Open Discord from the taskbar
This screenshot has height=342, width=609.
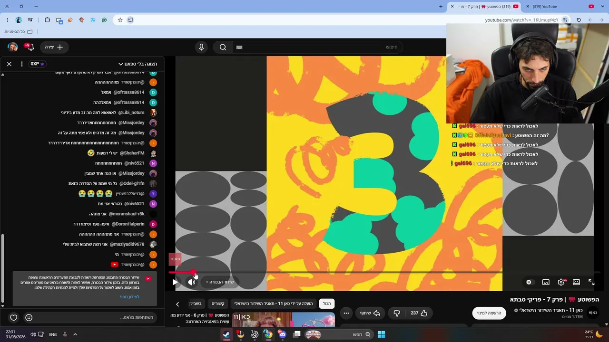(x=283, y=334)
